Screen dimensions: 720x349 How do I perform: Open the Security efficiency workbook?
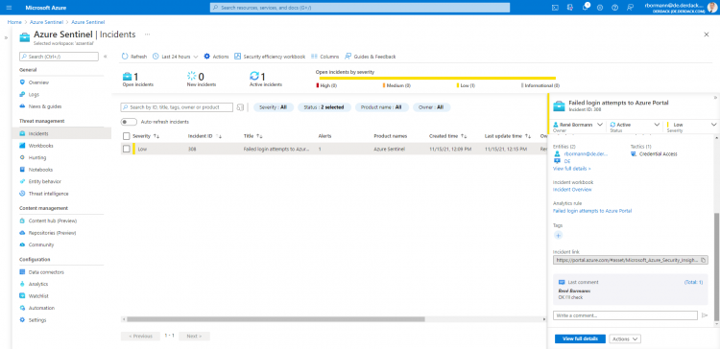tap(270, 57)
